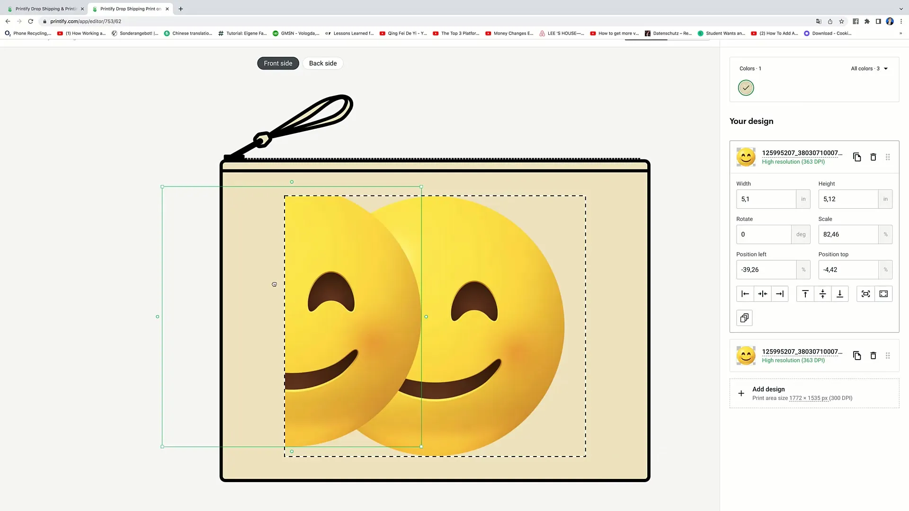This screenshot has height=511, width=909.
Task: Reload the browser page
Action: point(31,21)
